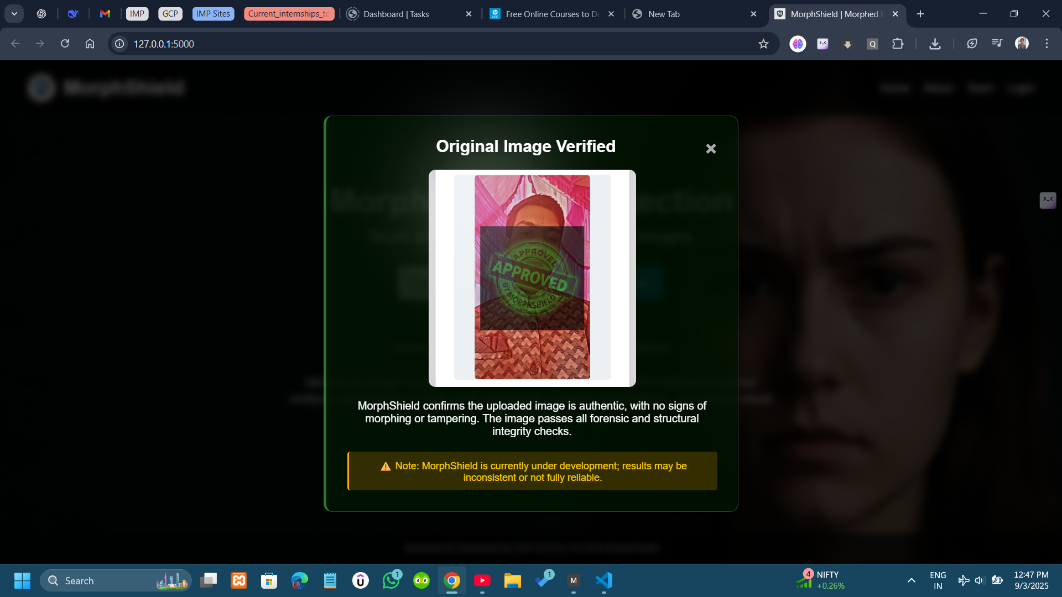Open the Chrome three-dot menu

point(1047,44)
